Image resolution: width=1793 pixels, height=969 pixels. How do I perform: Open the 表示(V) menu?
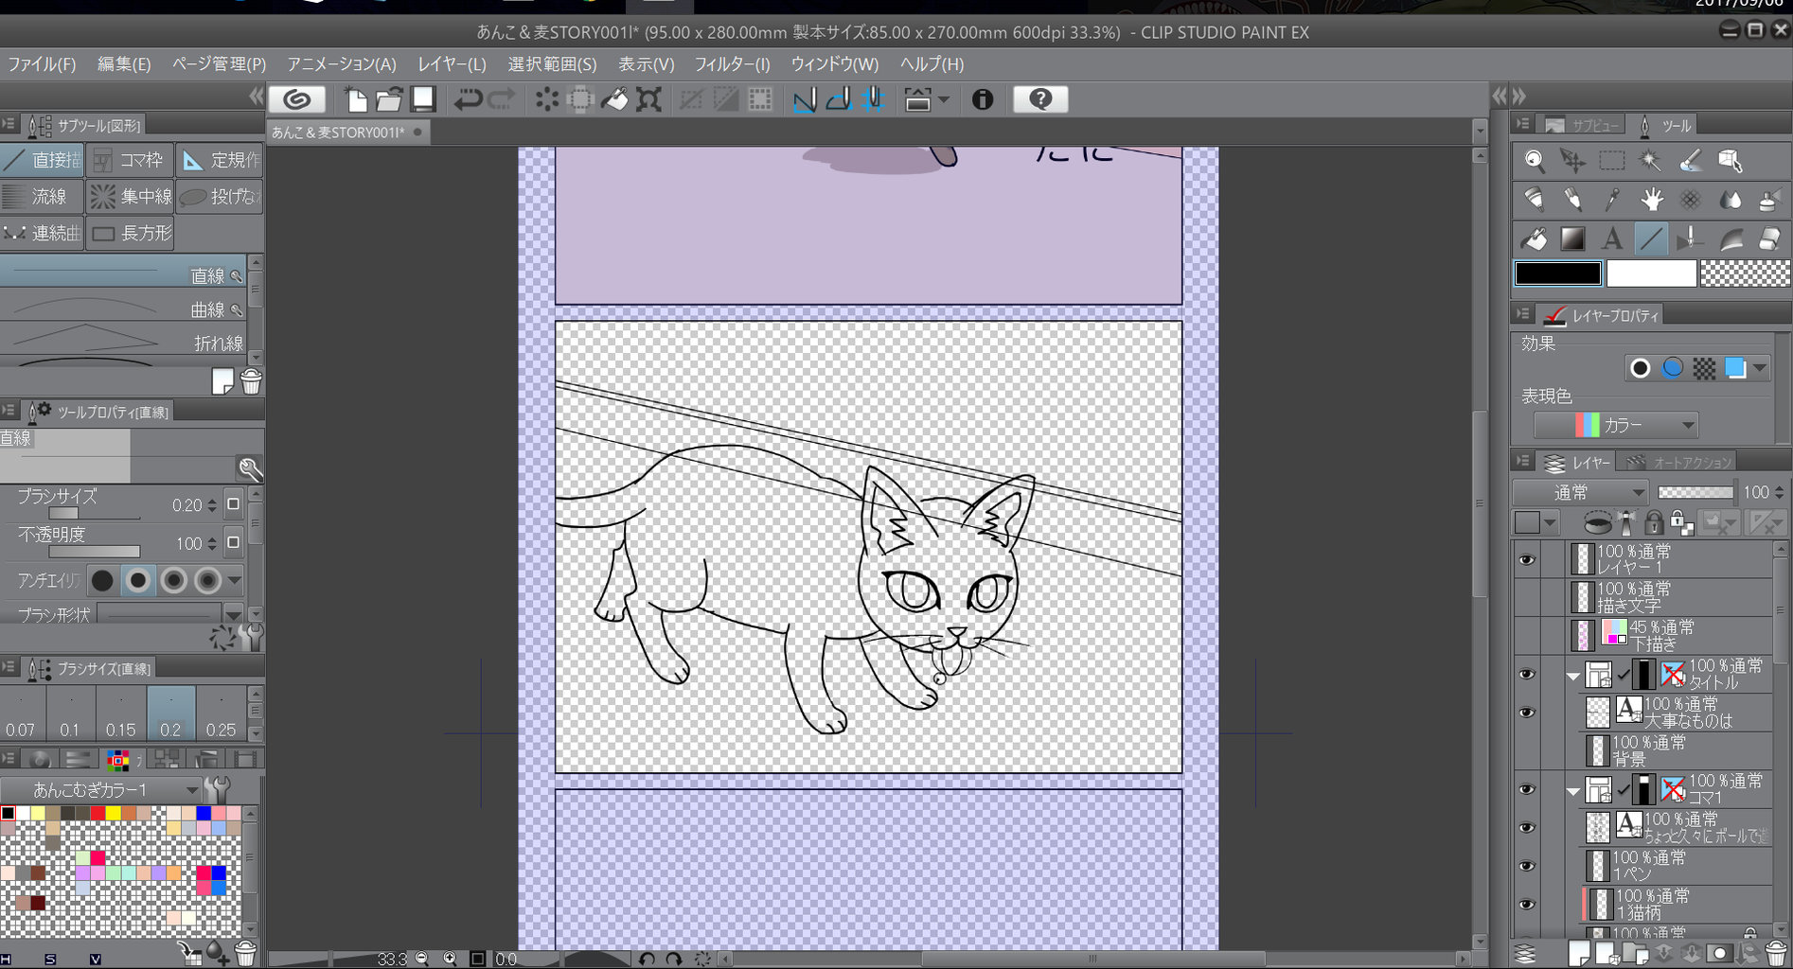646,63
